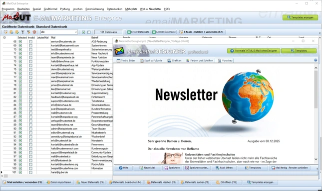The height and width of the screenshot is (191, 322).
Task: Toggle Selected checkbox for record 101
Action: tap(20, 172)
